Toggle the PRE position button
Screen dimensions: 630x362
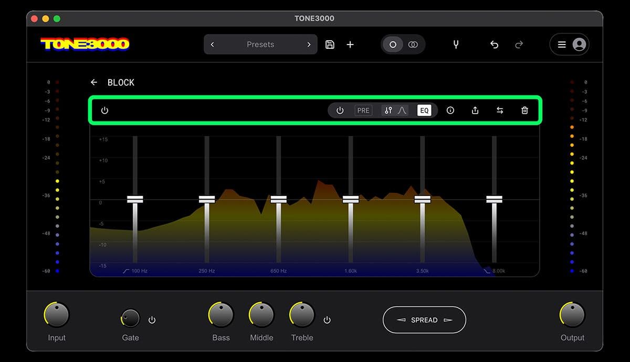(363, 111)
